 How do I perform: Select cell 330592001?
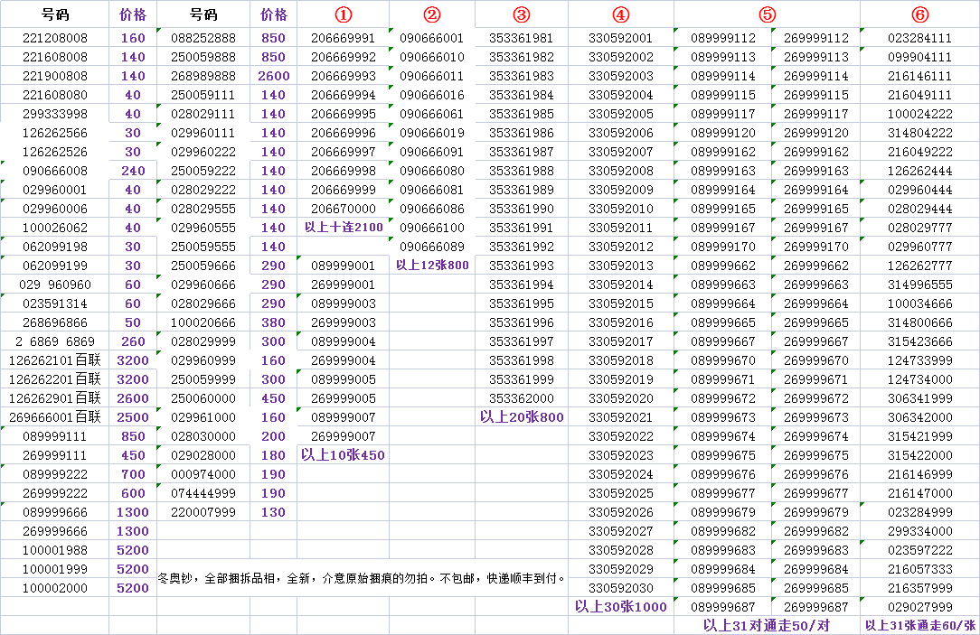click(620, 38)
